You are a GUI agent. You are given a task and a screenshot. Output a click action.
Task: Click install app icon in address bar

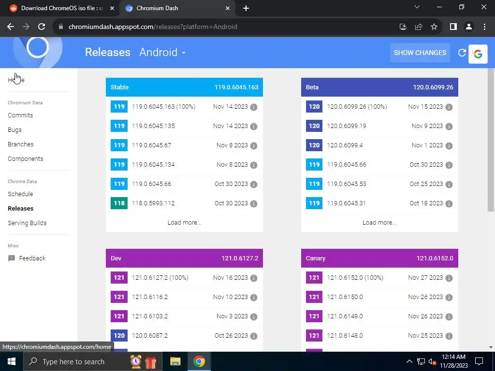click(x=403, y=27)
